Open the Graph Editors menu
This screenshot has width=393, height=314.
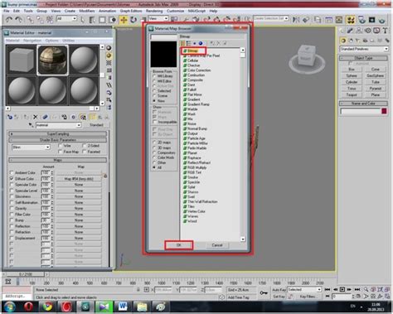(131, 11)
